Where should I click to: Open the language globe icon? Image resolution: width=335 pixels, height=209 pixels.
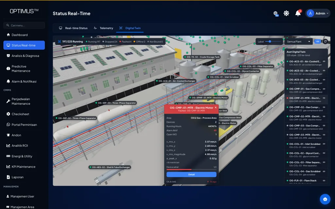tap(275, 13)
